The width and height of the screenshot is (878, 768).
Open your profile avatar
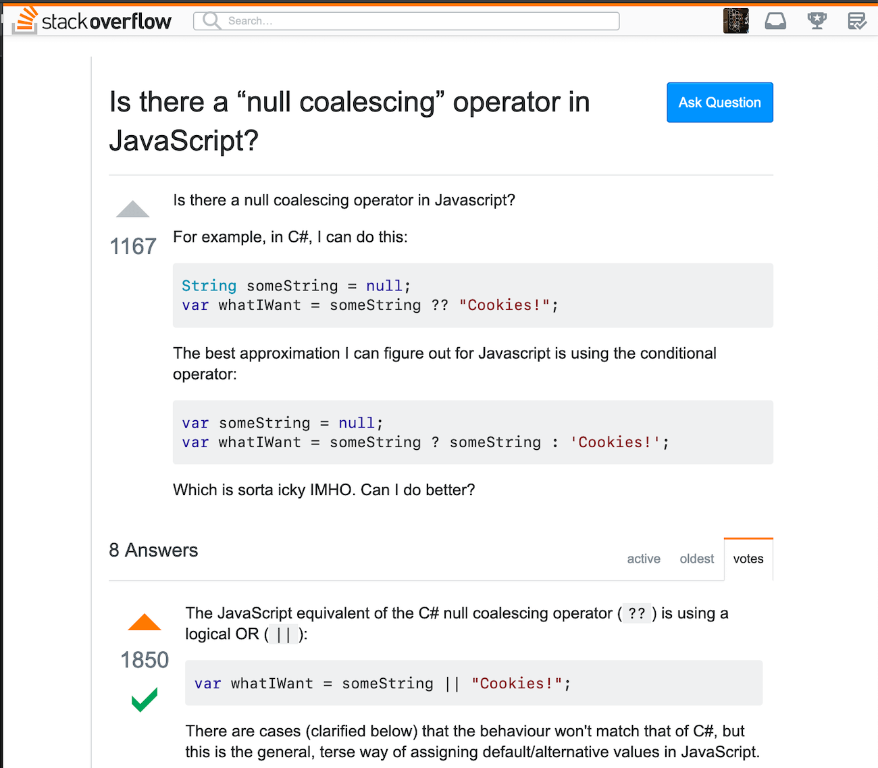coord(735,20)
